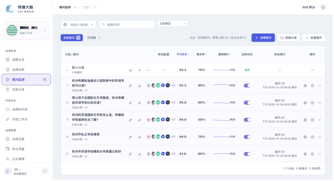
Task: View the trend chart for 杭州市双语学校哪些办学质量比较好
Action: pyautogui.click(x=140, y=155)
